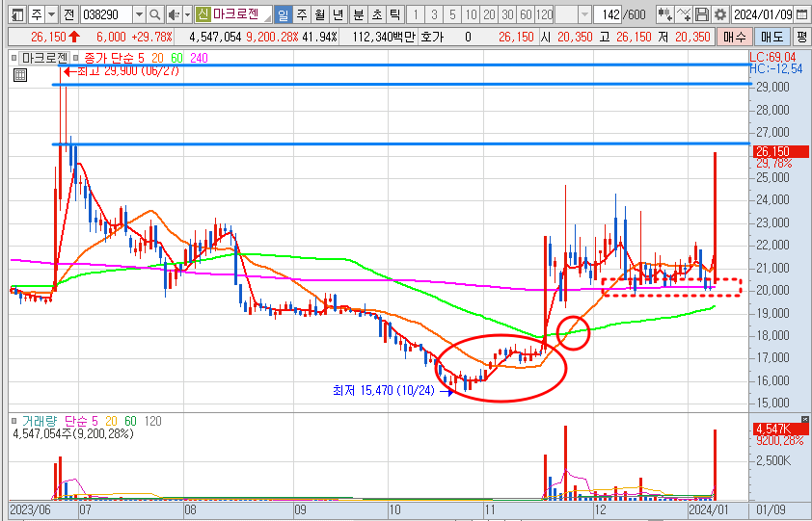Open the calendar date picker icon
The height and width of the screenshot is (521, 812).
click(802, 14)
